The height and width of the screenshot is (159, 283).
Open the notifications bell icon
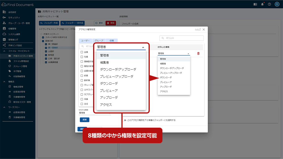pyautogui.click(x=262, y=4)
